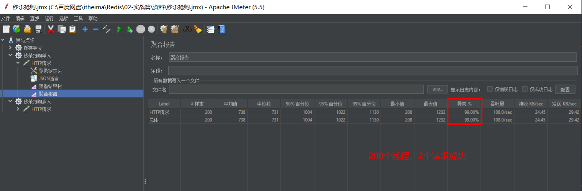This screenshot has width=582, height=191.
Task: Click the 名称 name input field
Action: tap(373, 57)
